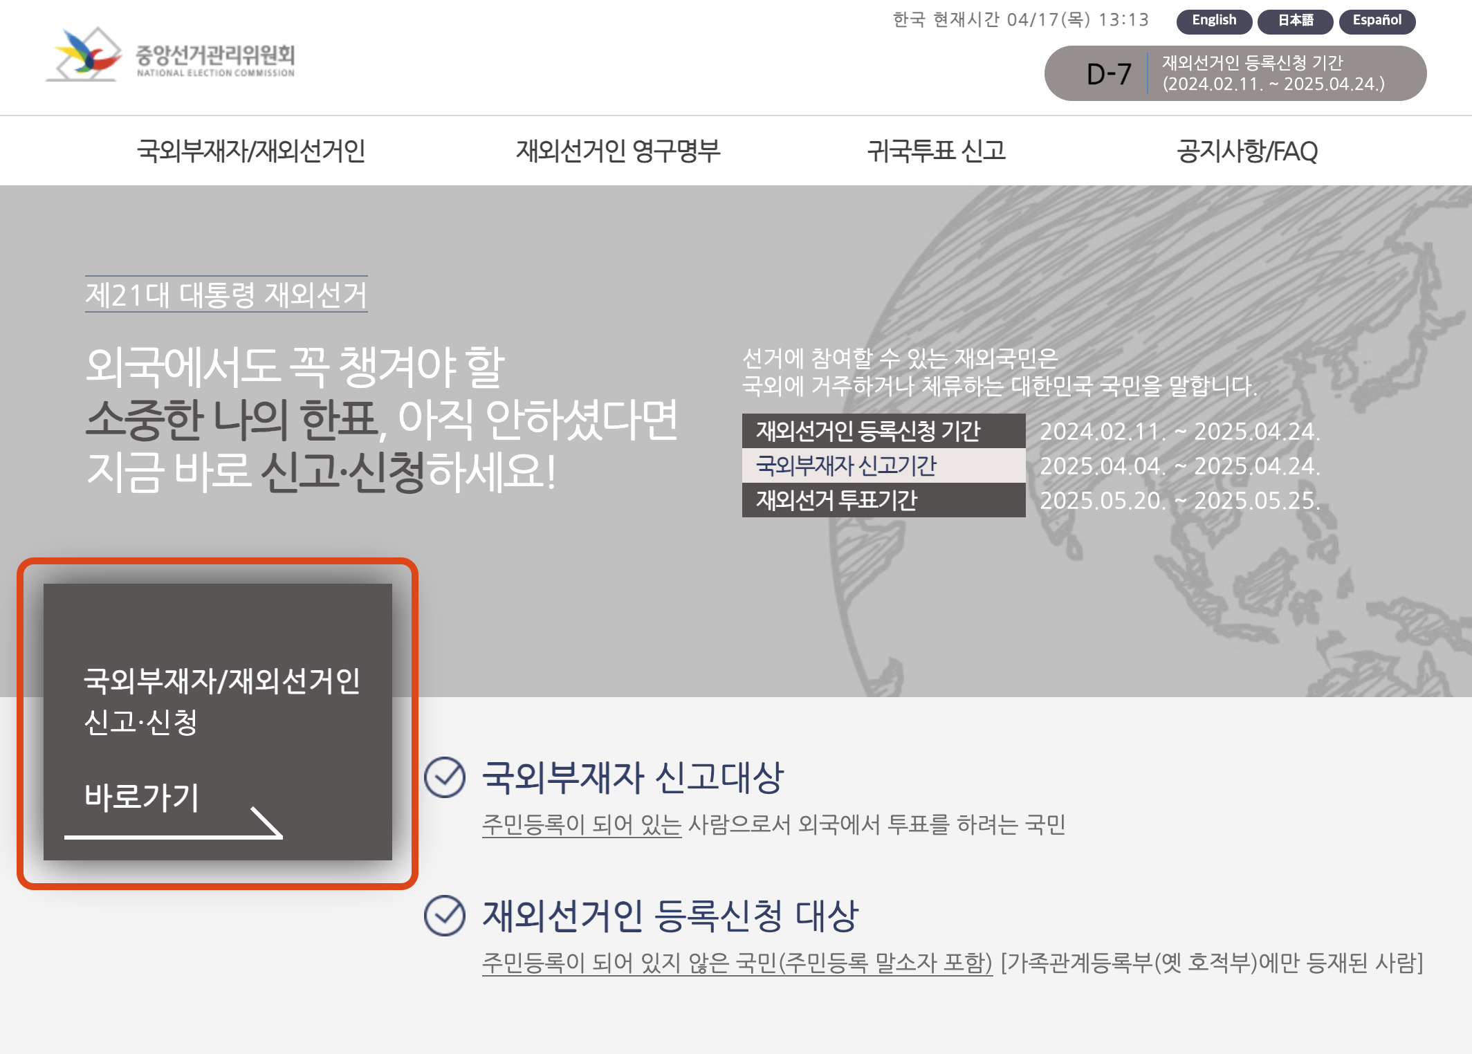
Task: Click the 재외선거인 등록신청 대상 heading
Action: [670, 916]
